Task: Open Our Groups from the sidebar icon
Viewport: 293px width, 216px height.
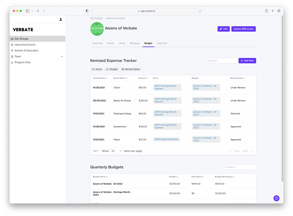Action: (12, 38)
